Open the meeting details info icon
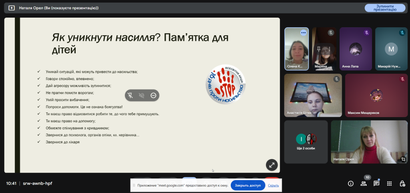This screenshot has width=410, height=193. point(351,183)
